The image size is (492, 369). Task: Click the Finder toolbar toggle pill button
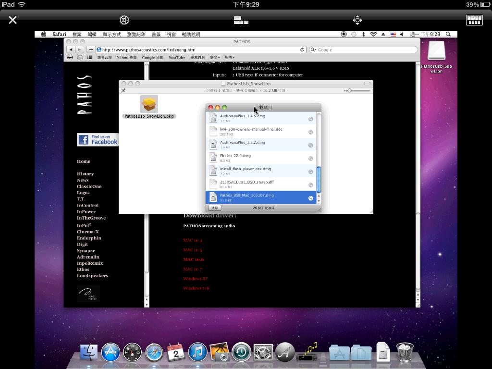point(367,84)
